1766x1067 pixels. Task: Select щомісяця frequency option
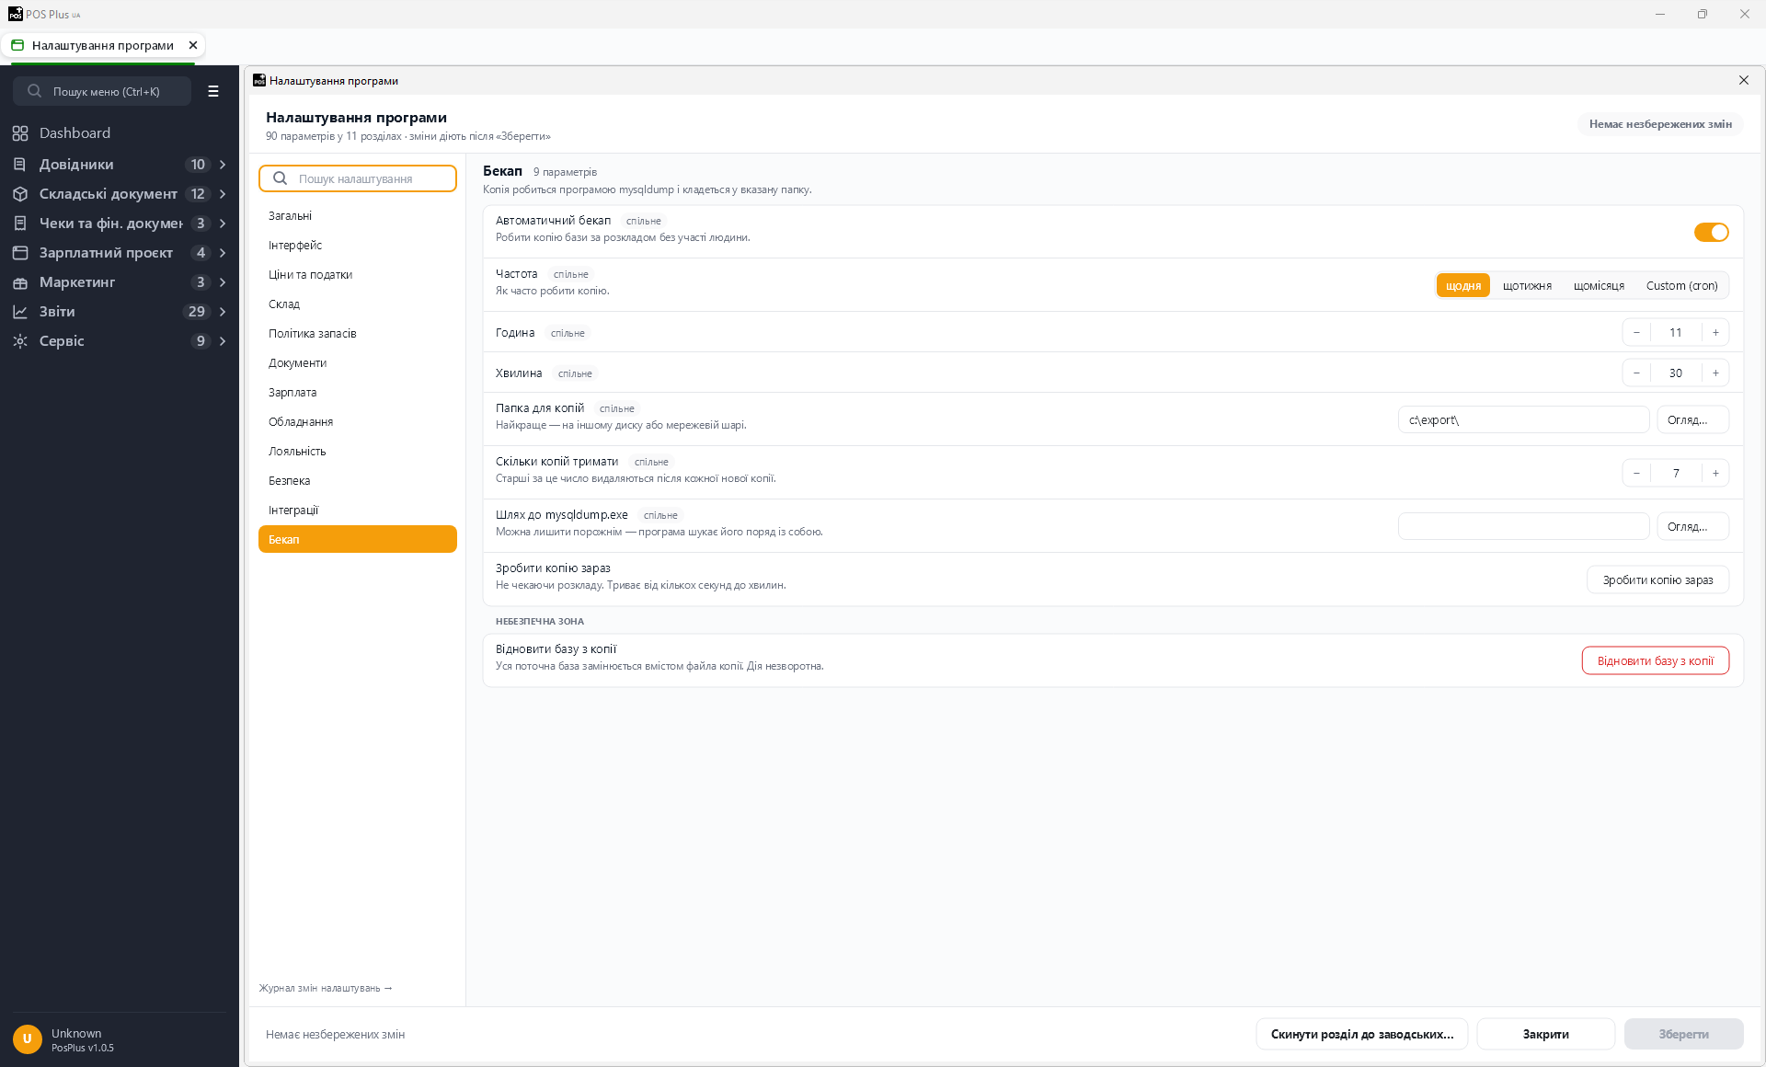1599,286
